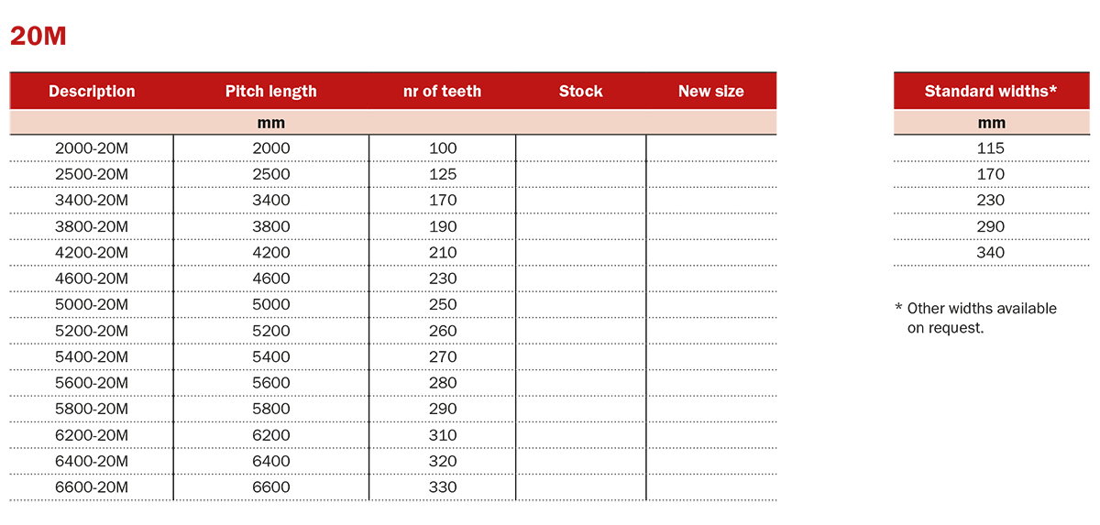Screen dimensions: 1100x525
Task: Click the empty Stock cell for 2500-20M
Action: [581, 174]
